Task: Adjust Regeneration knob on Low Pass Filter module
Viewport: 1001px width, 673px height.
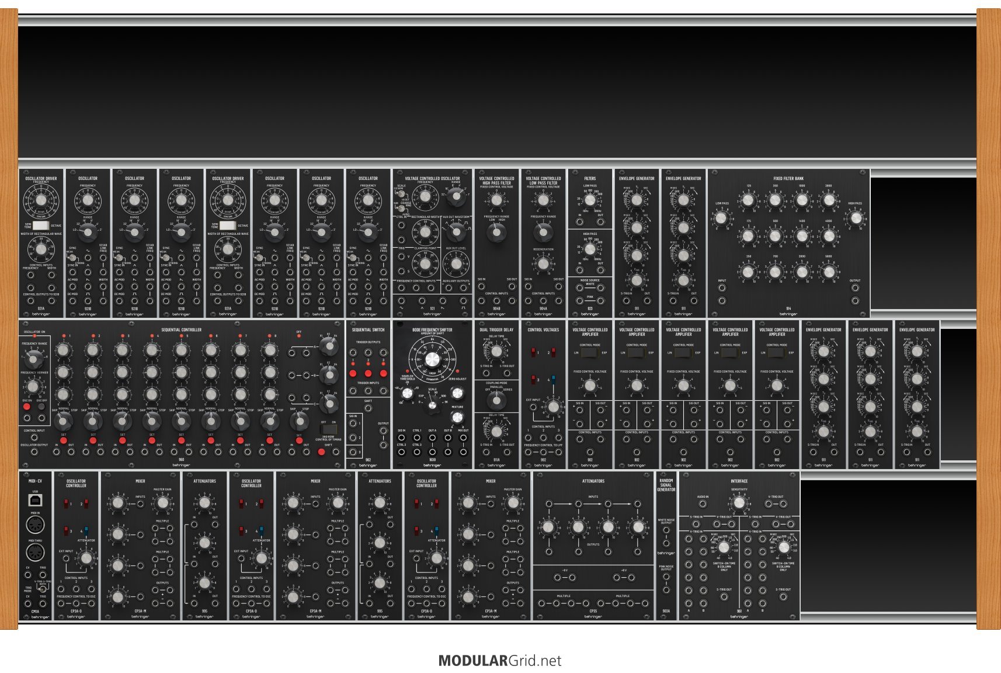Action: [x=543, y=264]
